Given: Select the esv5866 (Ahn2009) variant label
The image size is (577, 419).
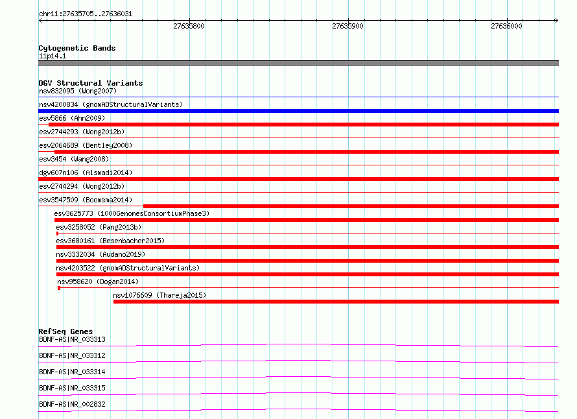Looking at the screenshot, I should click(72, 118).
